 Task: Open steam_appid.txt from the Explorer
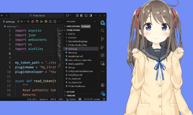click(x=81, y=64)
